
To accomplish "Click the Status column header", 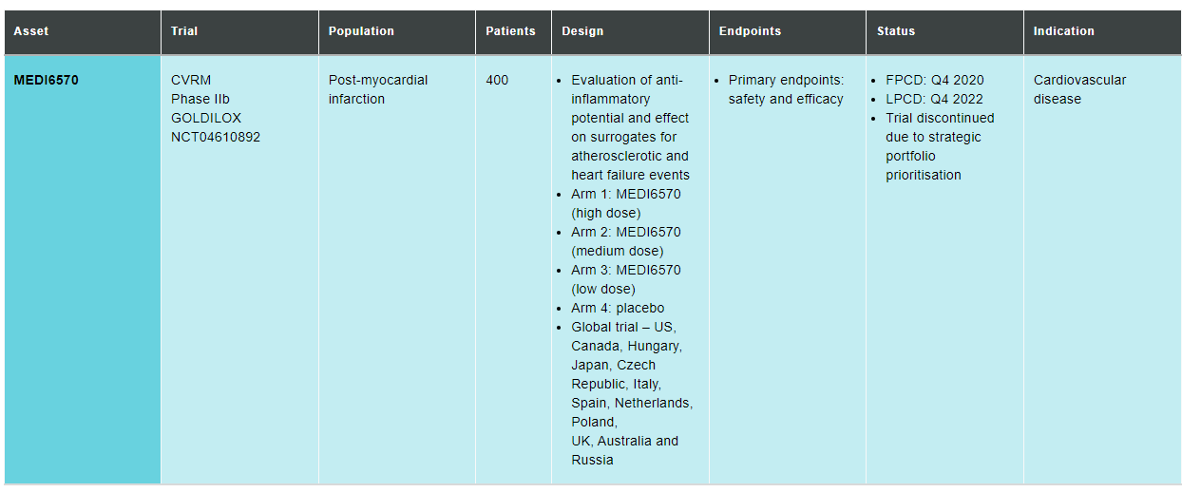I will (x=896, y=31).
